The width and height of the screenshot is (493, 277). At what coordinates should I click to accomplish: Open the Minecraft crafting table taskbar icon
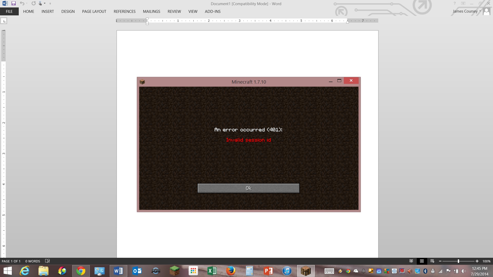[306, 271]
